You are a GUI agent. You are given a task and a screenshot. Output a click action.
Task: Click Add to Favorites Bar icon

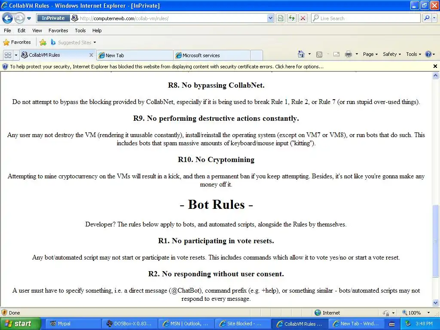(43, 43)
